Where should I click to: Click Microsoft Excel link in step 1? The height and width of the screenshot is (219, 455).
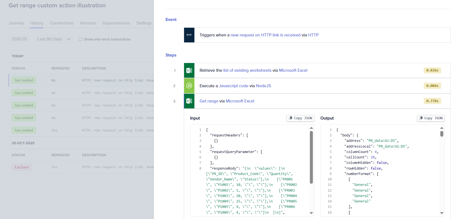pos(293,70)
